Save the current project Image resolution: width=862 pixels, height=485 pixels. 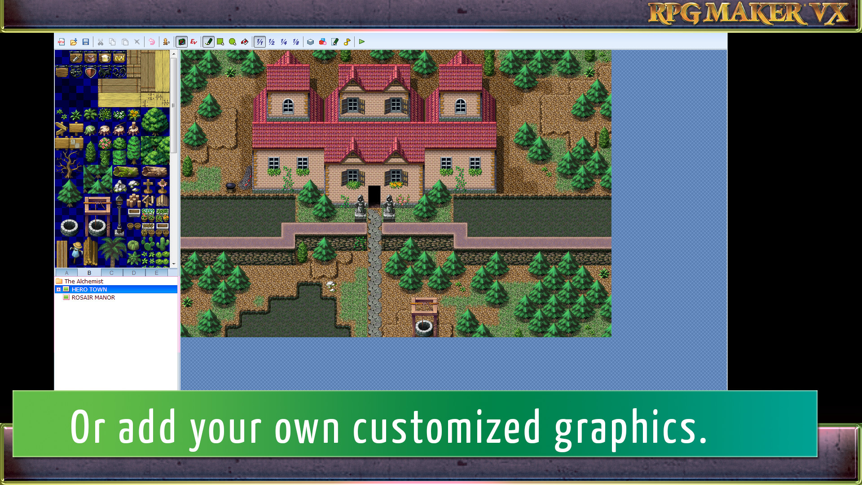86,42
